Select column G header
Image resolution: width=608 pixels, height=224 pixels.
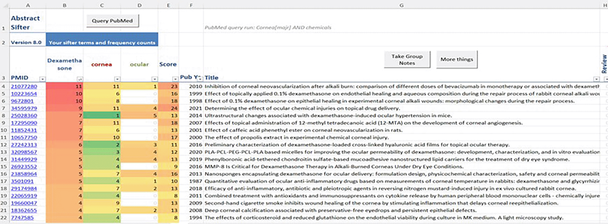coord(401,5)
